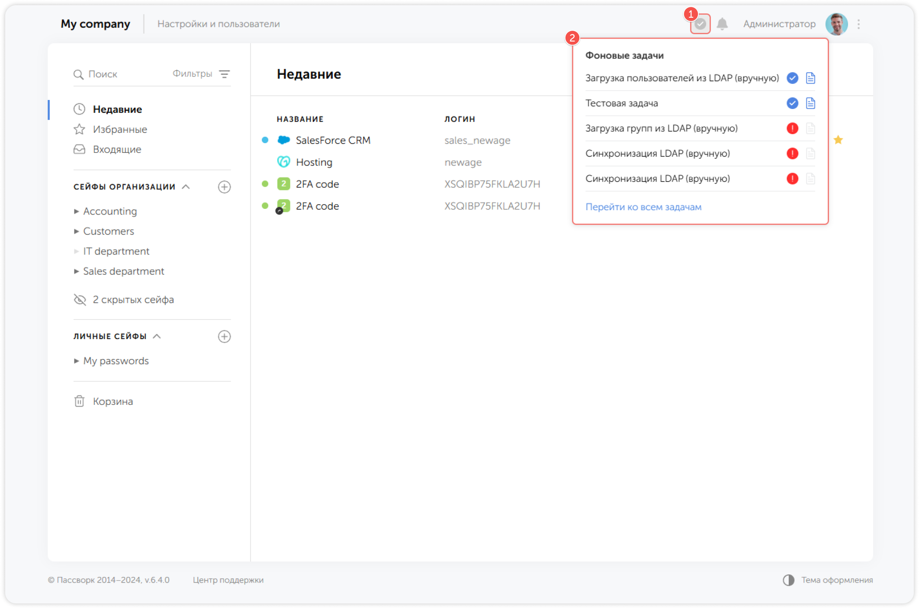
Task: Click Перейти ко всем задачам link
Action: (x=643, y=207)
